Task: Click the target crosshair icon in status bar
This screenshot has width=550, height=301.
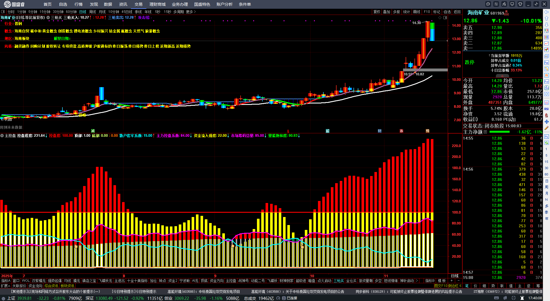Action: (x=514, y=298)
